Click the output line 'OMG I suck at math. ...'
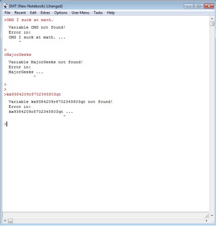216x226 pixels. pos(37,37)
